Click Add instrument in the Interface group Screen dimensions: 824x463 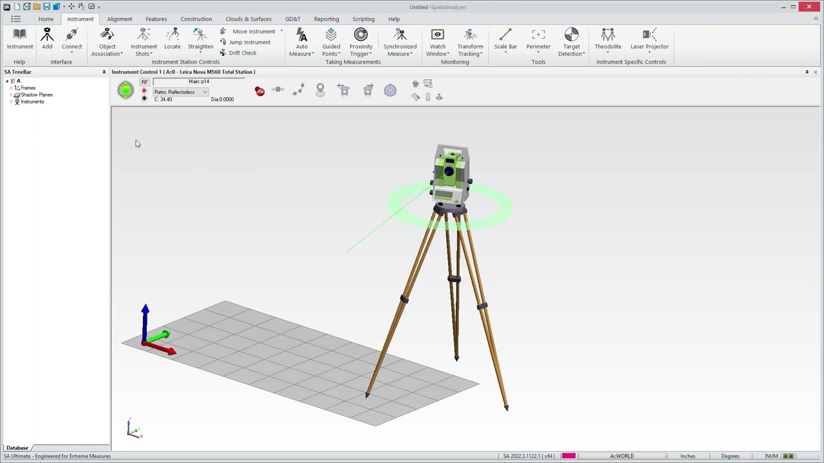47,39
